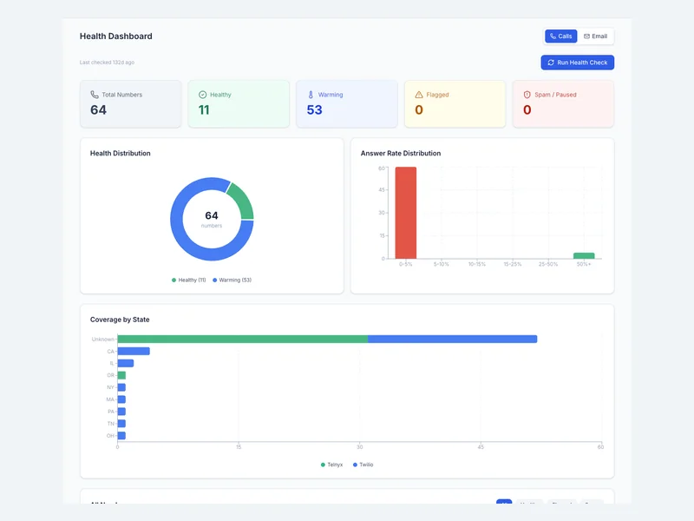694x521 pixels.
Task: Click the Health Dashboard title
Action: click(x=116, y=36)
